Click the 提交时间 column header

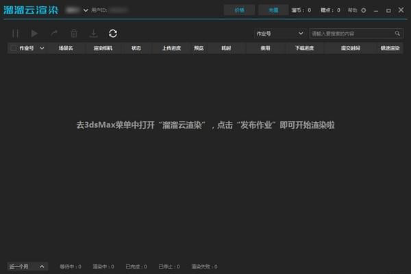point(351,48)
